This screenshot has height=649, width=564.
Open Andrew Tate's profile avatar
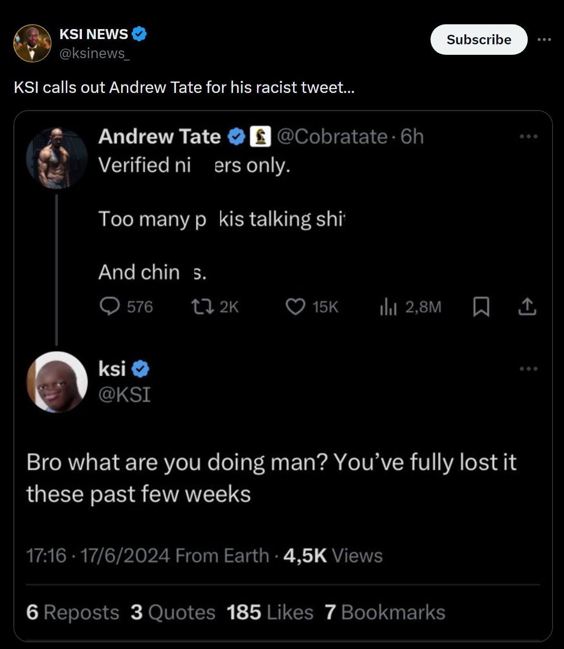click(x=57, y=158)
